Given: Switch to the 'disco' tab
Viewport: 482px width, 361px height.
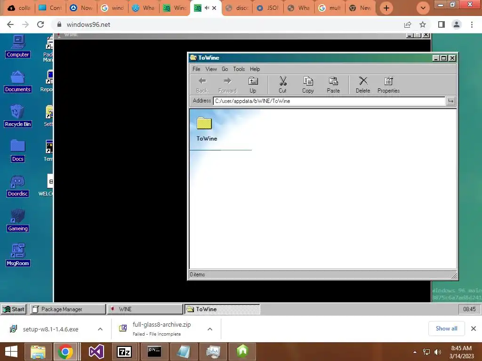Looking at the screenshot, I should tap(237, 8).
